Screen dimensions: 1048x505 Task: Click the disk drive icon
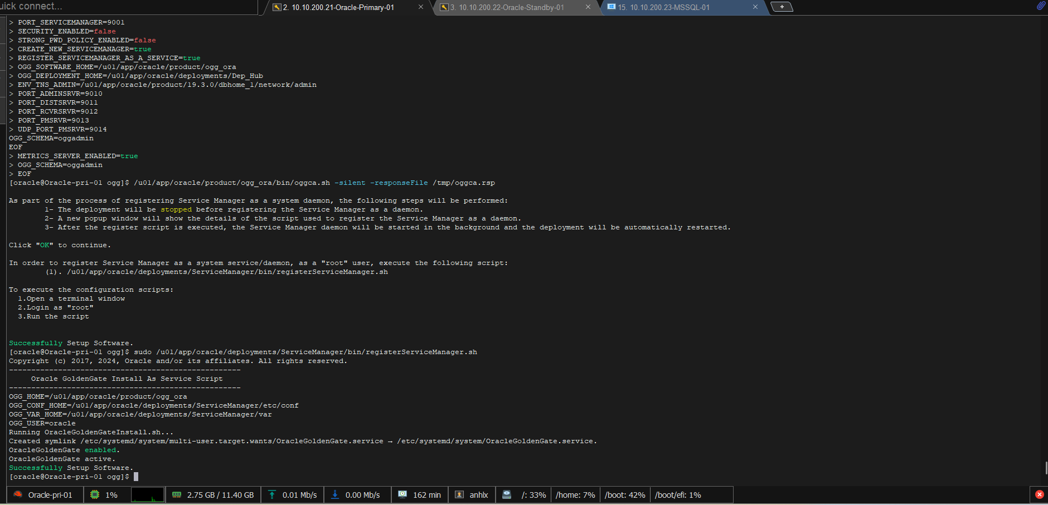[507, 494]
